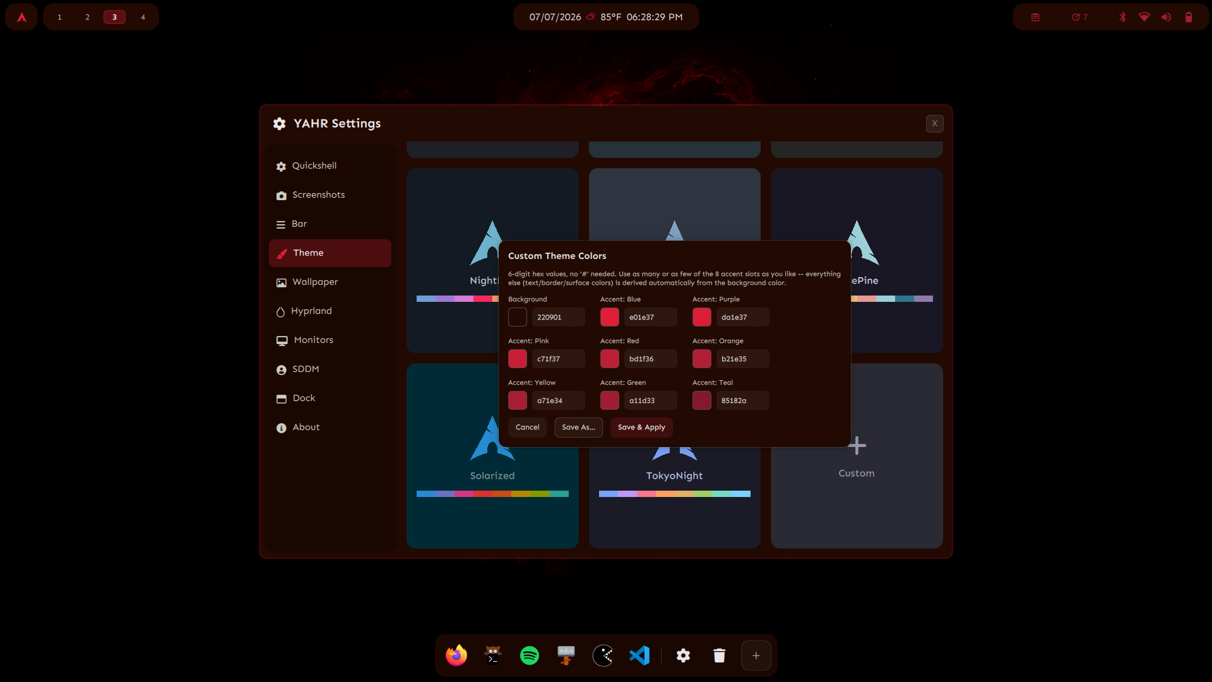Click the Cancel button in the dialog
The width and height of the screenshot is (1212, 682).
[528, 428]
